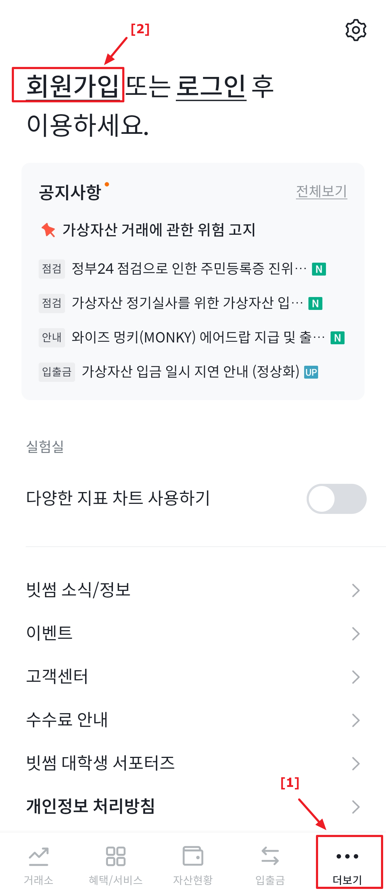This screenshot has height=895, width=386.
Task: Tap the green N badge on MONKY notice
Action: 337,338
